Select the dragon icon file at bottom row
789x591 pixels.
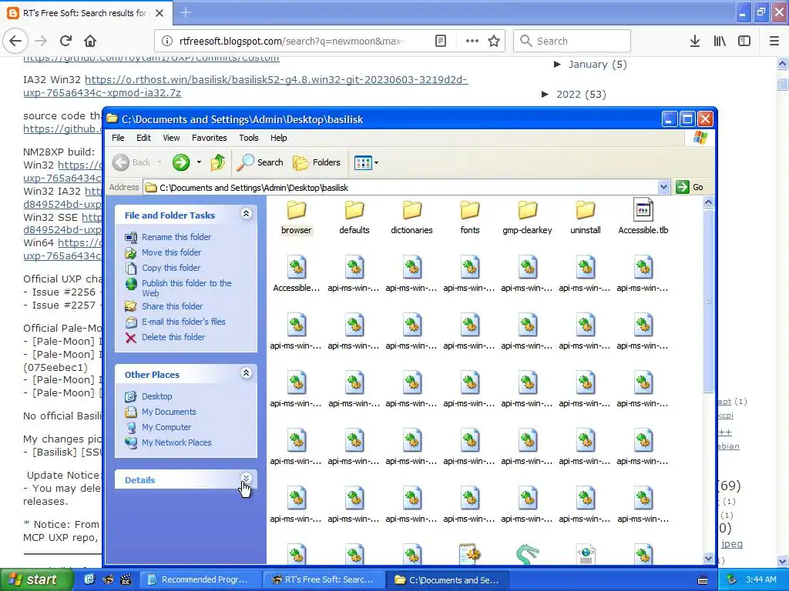pyautogui.click(x=527, y=554)
